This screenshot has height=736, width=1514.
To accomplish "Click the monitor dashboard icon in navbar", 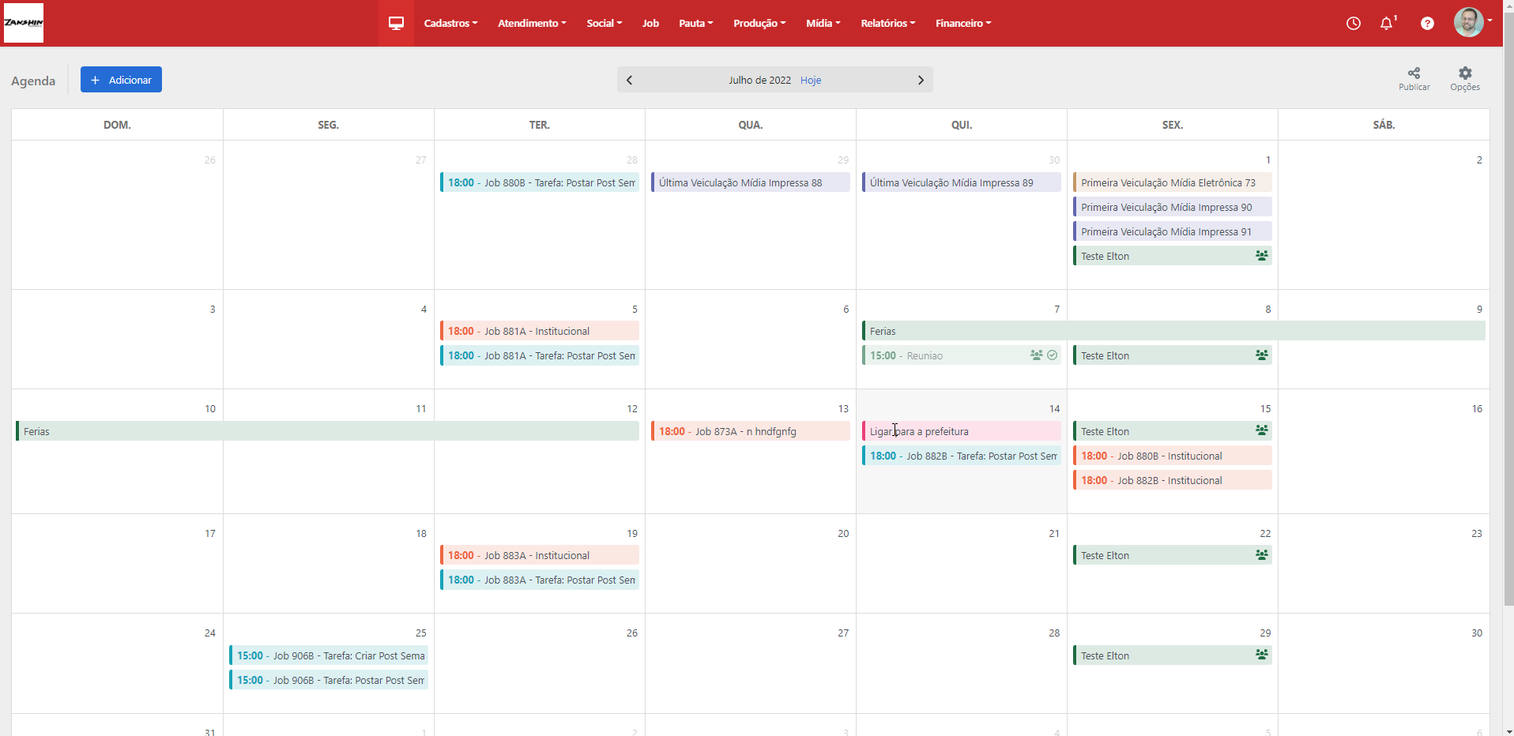I will click(396, 23).
